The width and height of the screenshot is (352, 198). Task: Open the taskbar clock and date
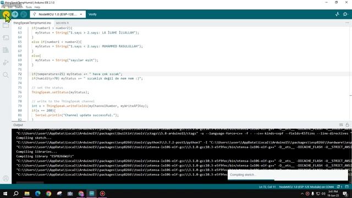(333, 194)
